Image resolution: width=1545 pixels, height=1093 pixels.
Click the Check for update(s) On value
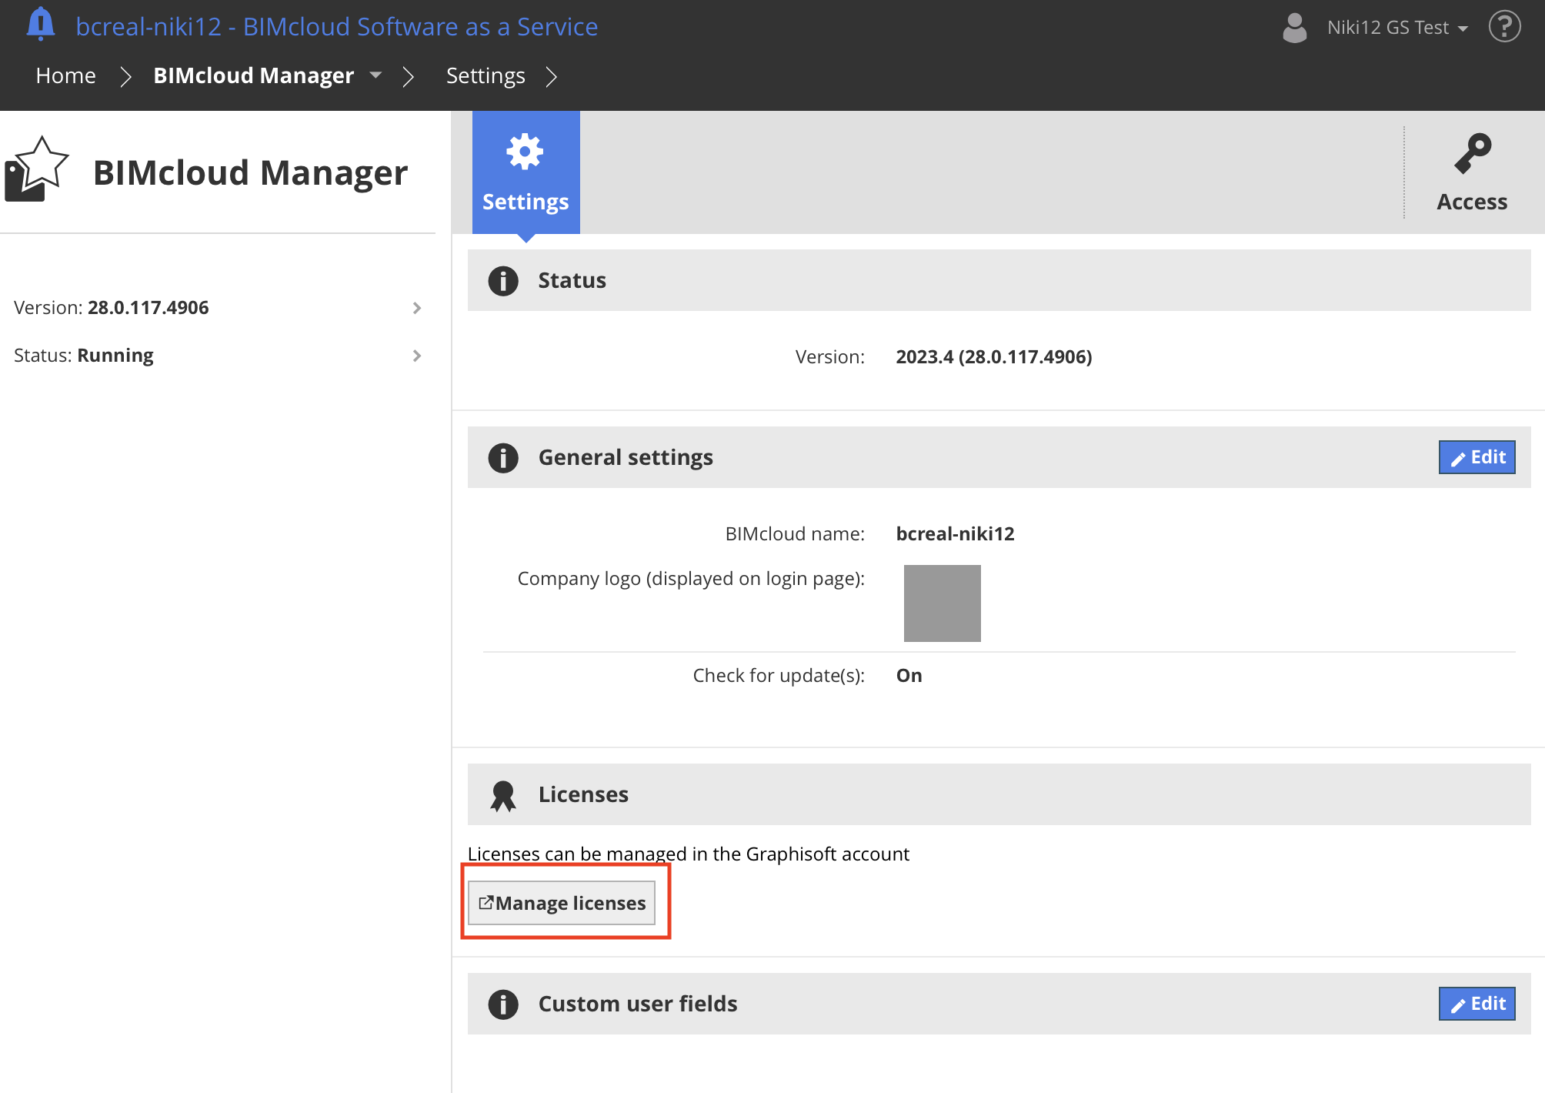coord(909,676)
